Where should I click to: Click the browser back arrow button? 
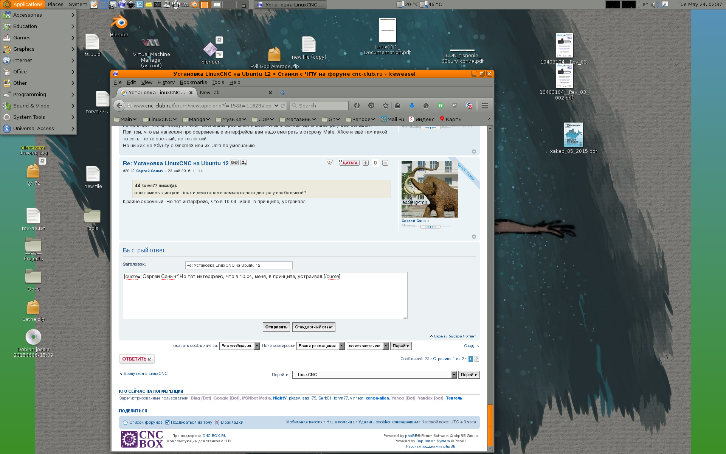click(x=119, y=106)
